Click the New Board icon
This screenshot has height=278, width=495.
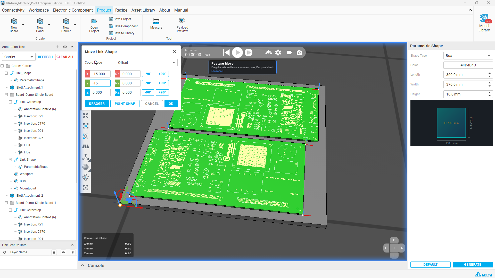tap(14, 21)
